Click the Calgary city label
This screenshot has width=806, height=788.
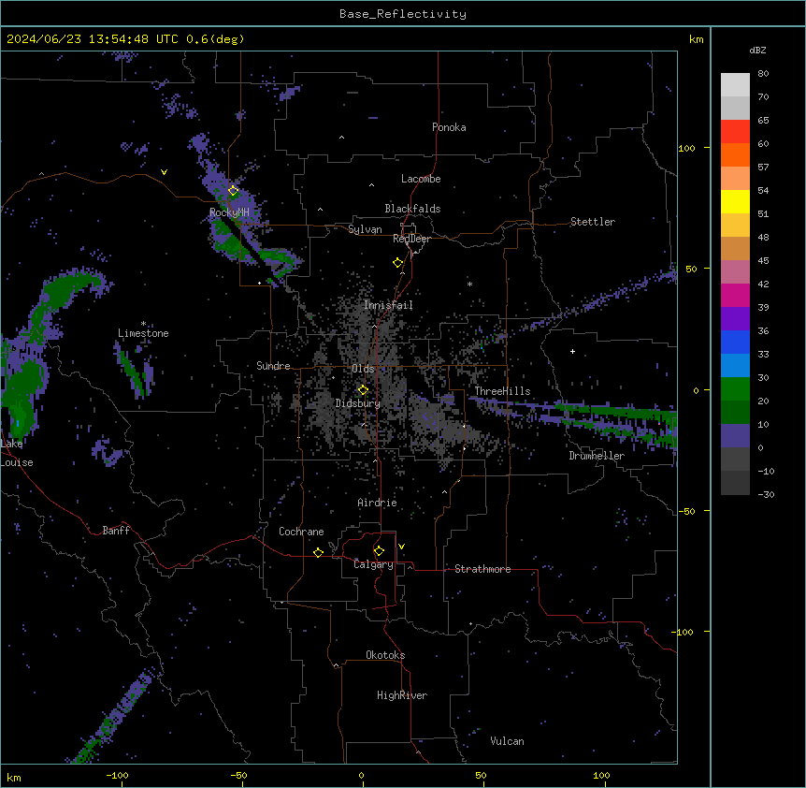tap(374, 564)
